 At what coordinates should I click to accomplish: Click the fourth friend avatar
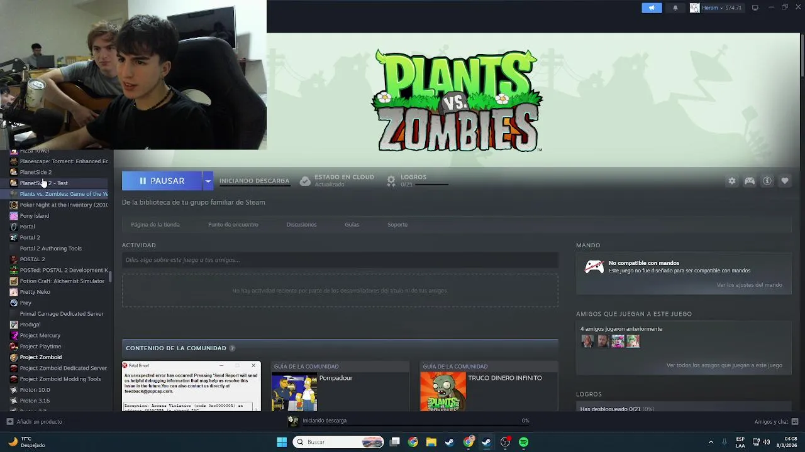coord(633,341)
